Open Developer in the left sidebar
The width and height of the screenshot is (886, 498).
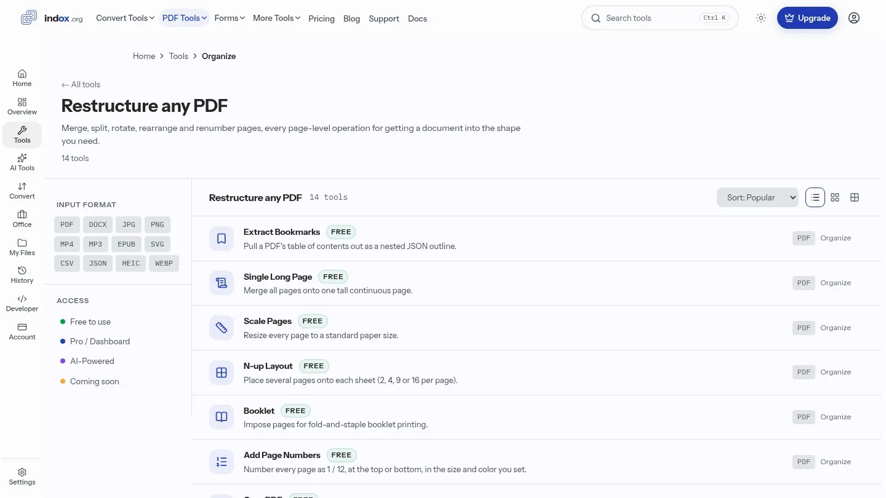coord(22,303)
